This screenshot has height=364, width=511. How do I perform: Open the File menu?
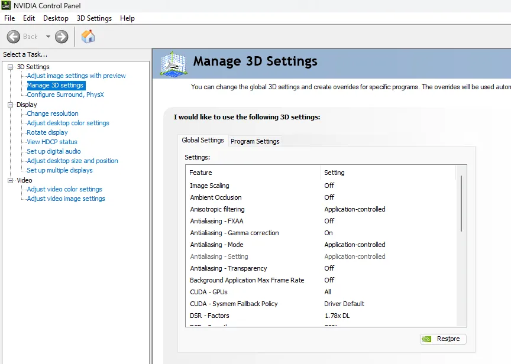click(x=9, y=18)
